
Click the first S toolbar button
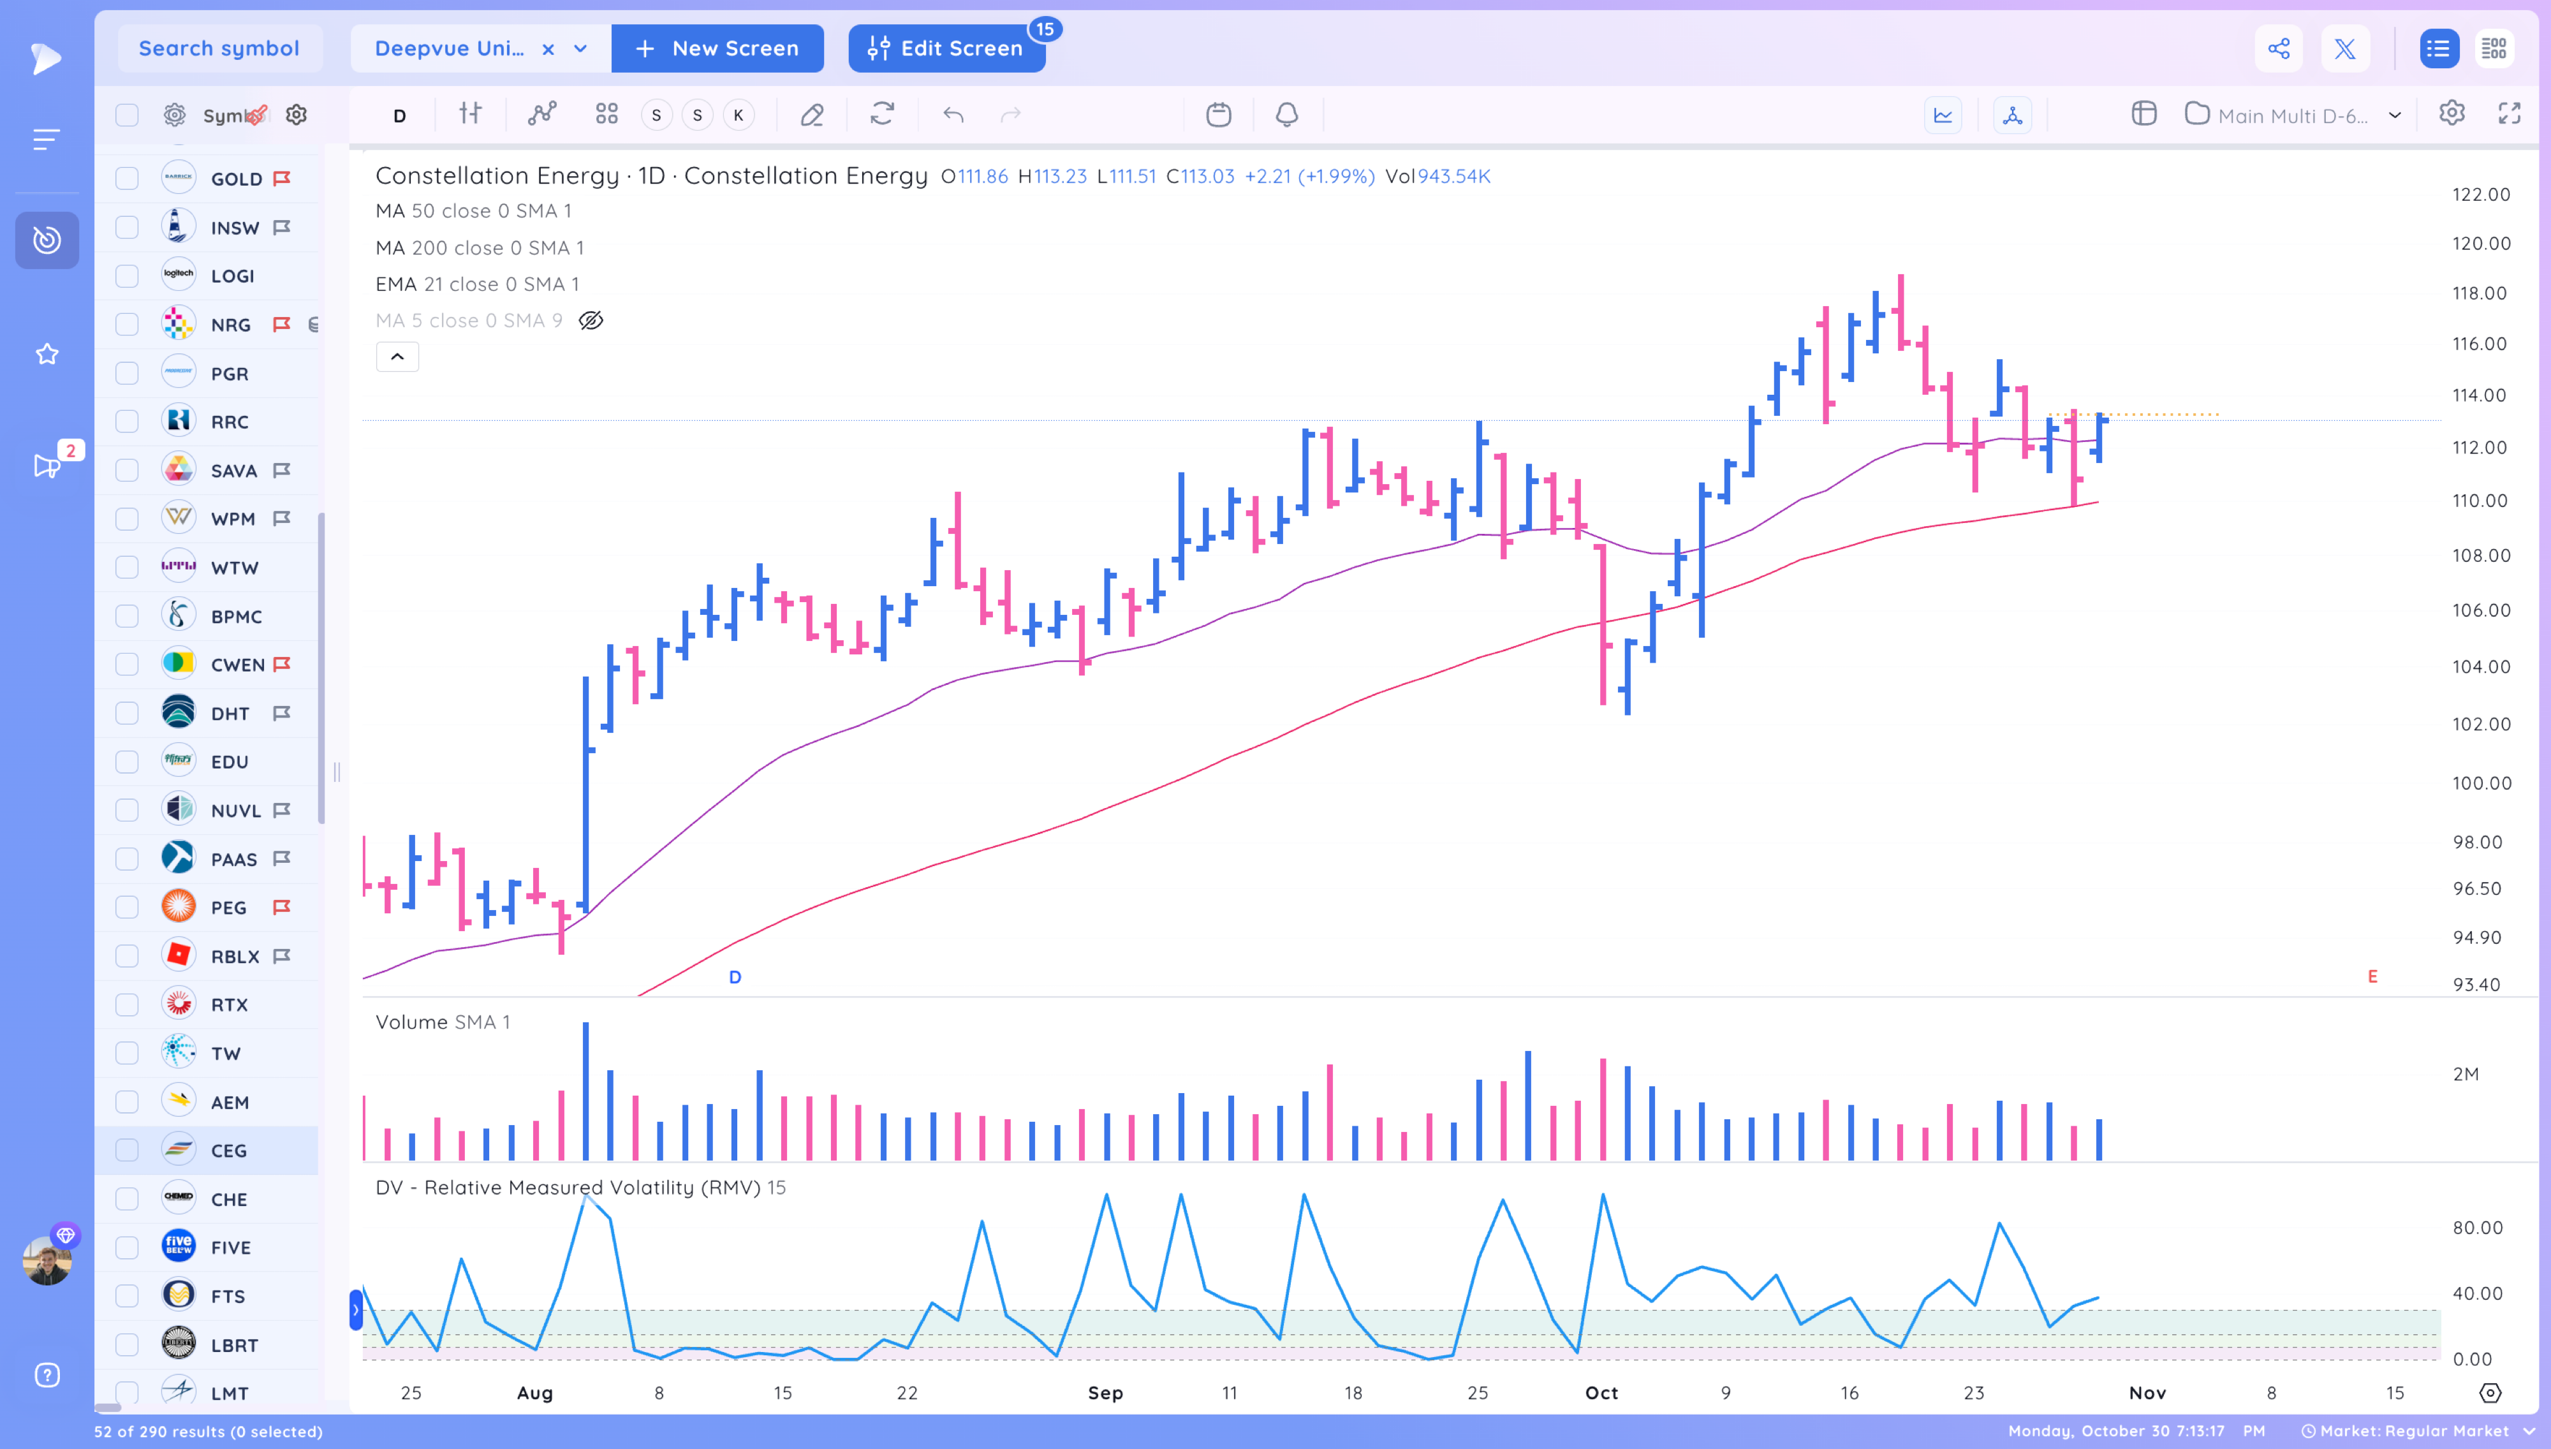pos(657,115)
